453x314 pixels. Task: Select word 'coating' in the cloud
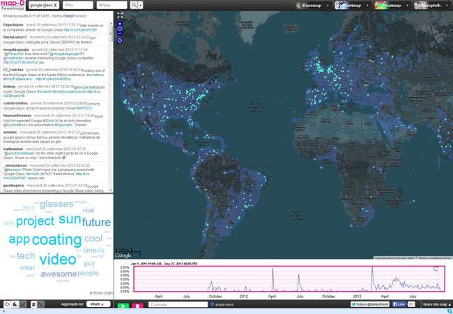[x=56, y=240]
